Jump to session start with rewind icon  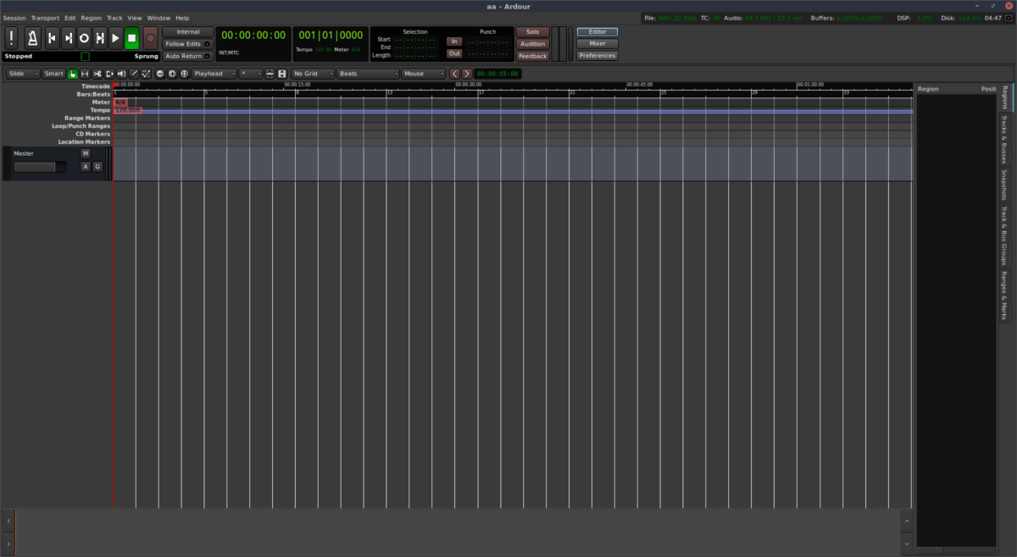point(52,38)
